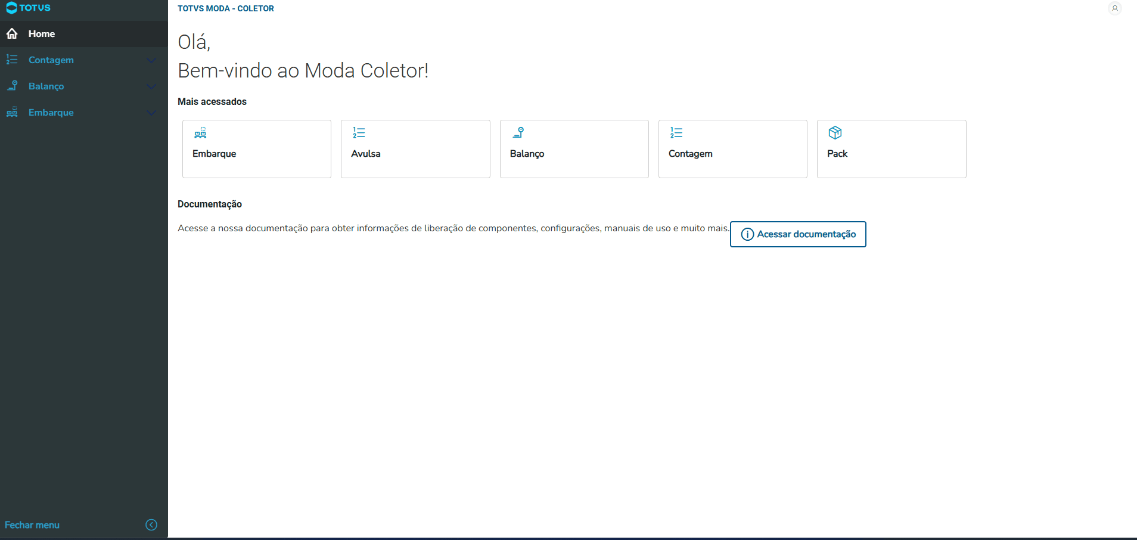Click the Contagem card list icon
This screenshot has height=540, width=1137.
pyautogui.click(x=676, y=132)
